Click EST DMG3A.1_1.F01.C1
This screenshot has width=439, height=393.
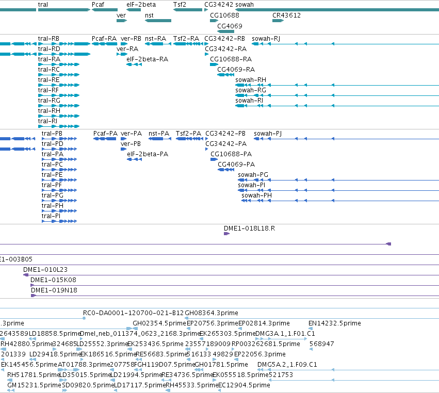click(x=285, y=334)
